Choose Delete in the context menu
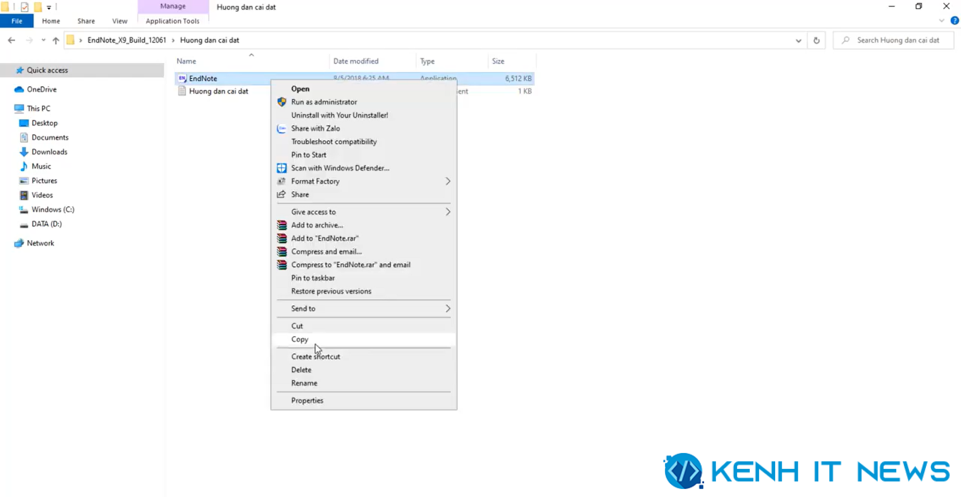The image size is (961, 497). tap(301, 370)
